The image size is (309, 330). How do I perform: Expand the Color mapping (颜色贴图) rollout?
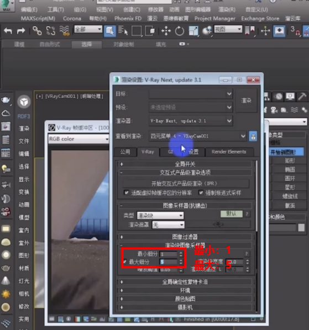pos(185,299)
